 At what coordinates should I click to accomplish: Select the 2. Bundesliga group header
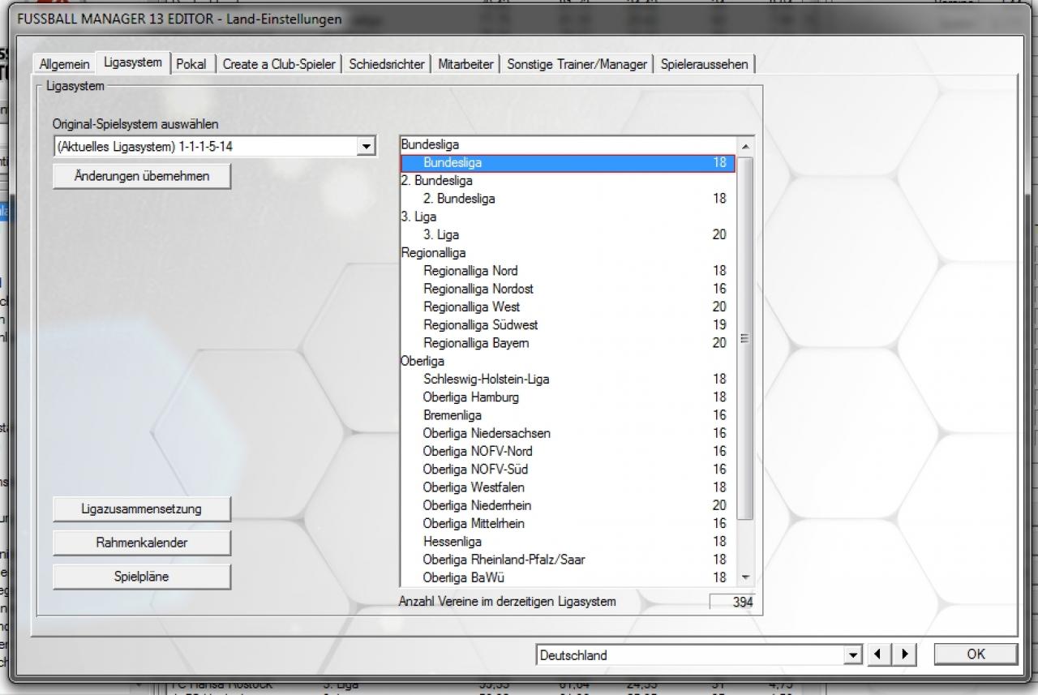568,181
